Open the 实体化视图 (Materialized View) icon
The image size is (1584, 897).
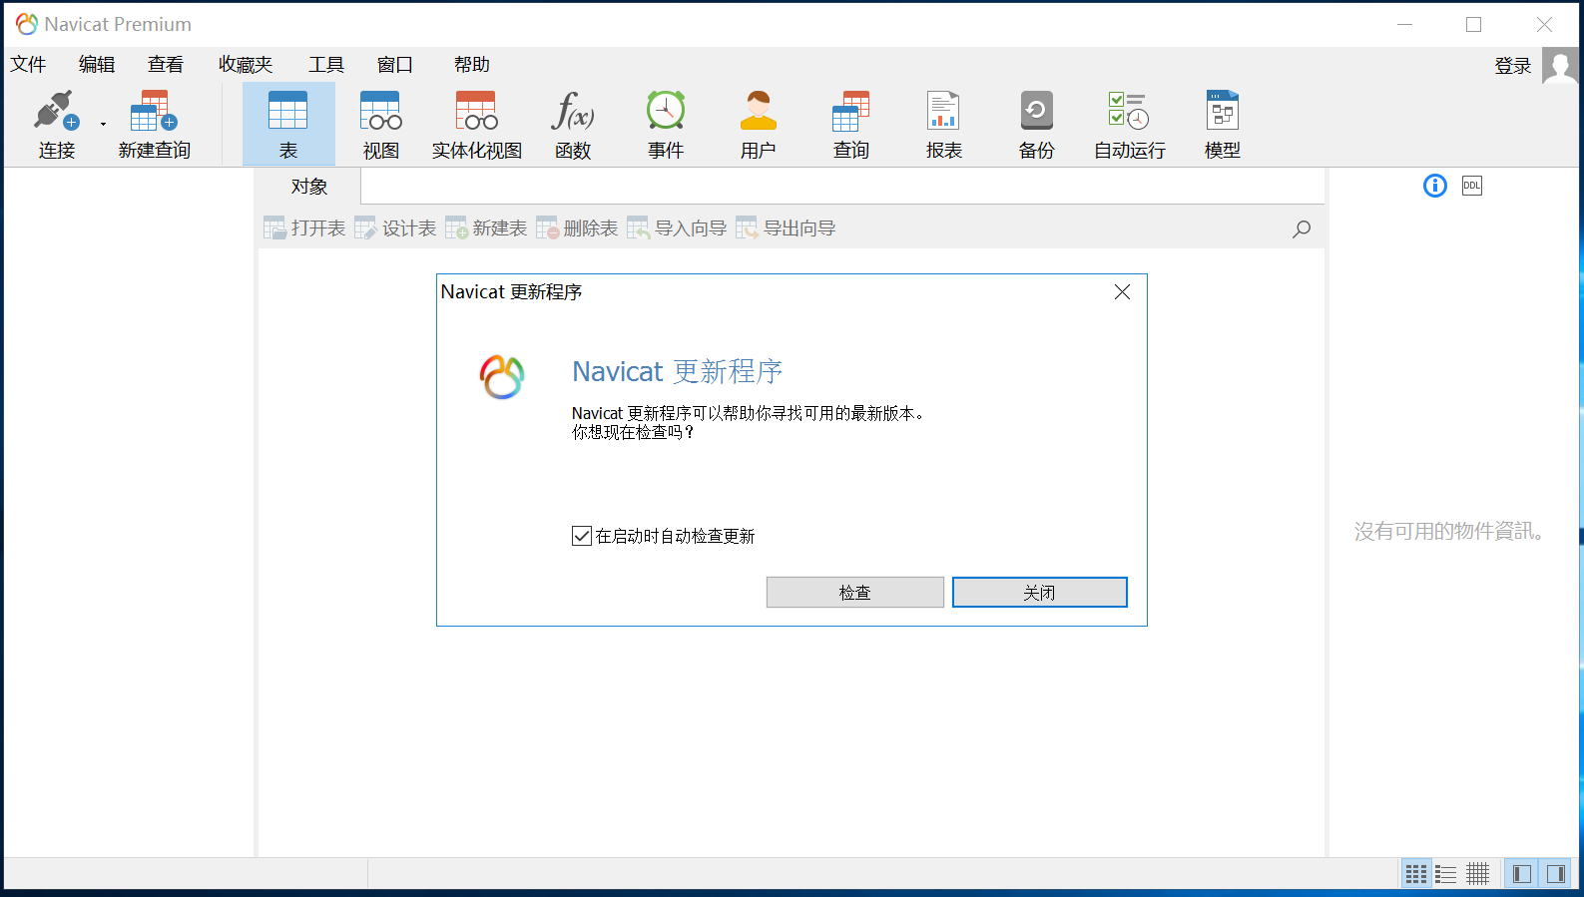(476, 124)
